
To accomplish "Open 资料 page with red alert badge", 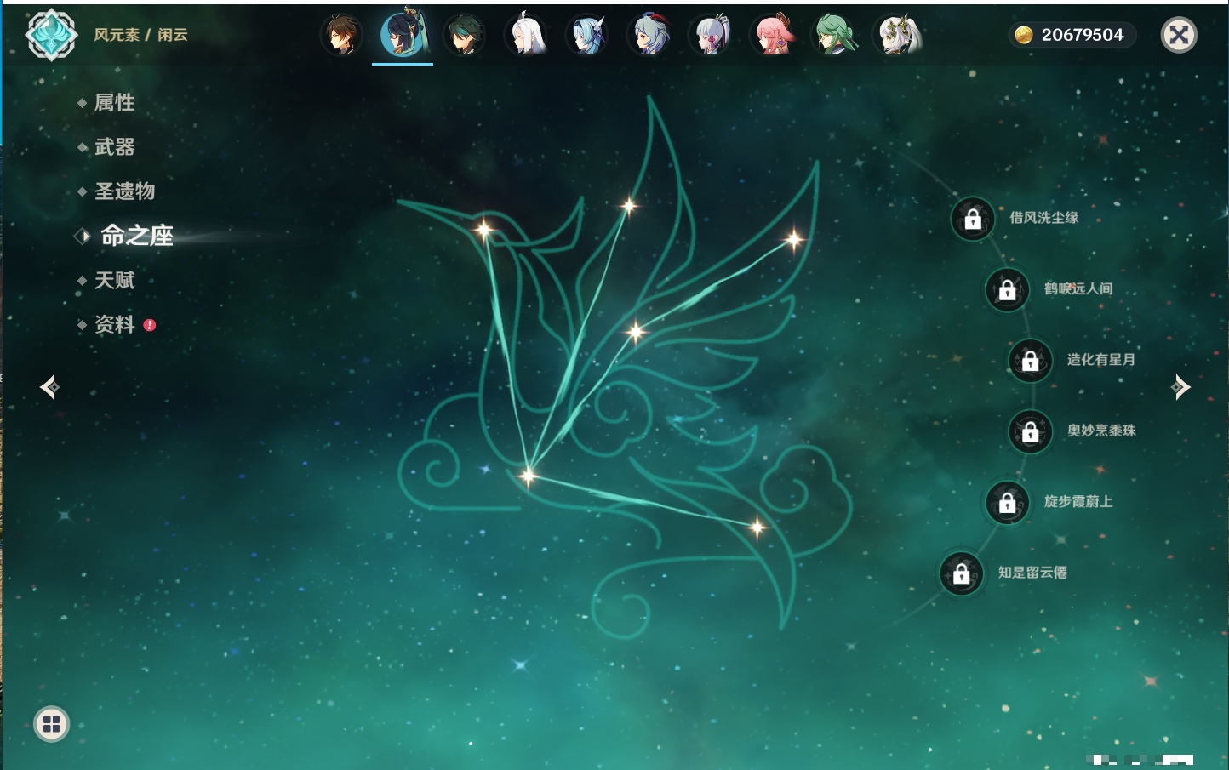I will point(115,325).
